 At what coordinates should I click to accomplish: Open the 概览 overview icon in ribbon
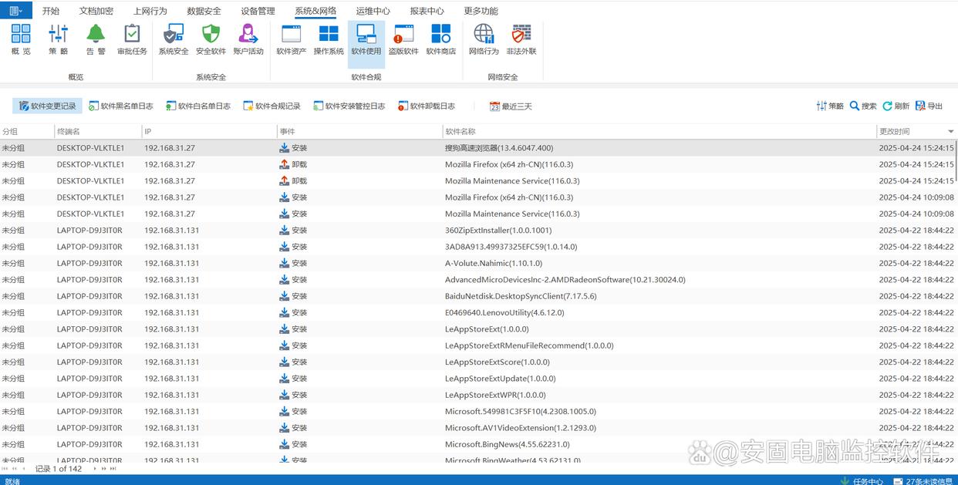tap(21, 39)
